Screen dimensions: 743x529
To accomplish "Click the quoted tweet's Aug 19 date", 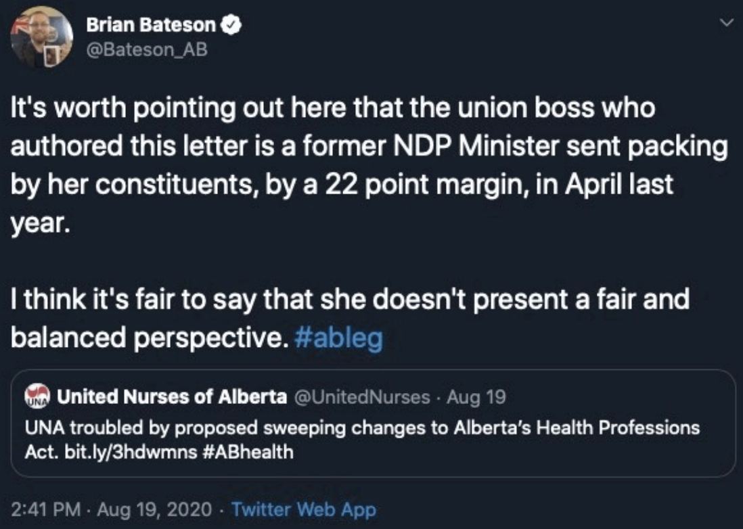I will click(476, 397).
